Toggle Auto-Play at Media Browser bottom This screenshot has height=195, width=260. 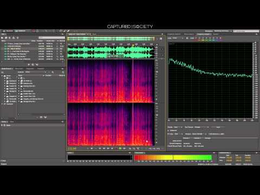click(x=45, y=118)
